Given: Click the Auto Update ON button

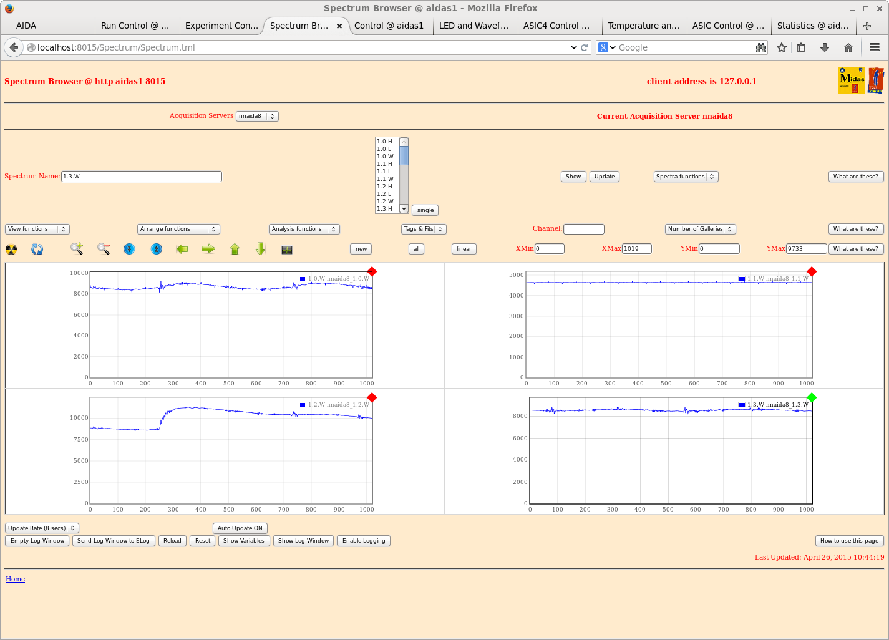Looking at the screenshot, I should [240, 528].
